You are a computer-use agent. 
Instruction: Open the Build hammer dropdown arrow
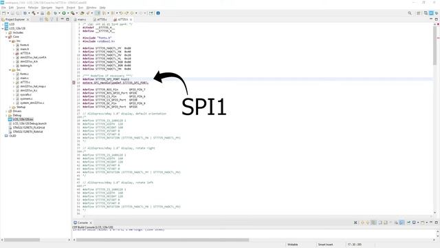pos(38,13)
